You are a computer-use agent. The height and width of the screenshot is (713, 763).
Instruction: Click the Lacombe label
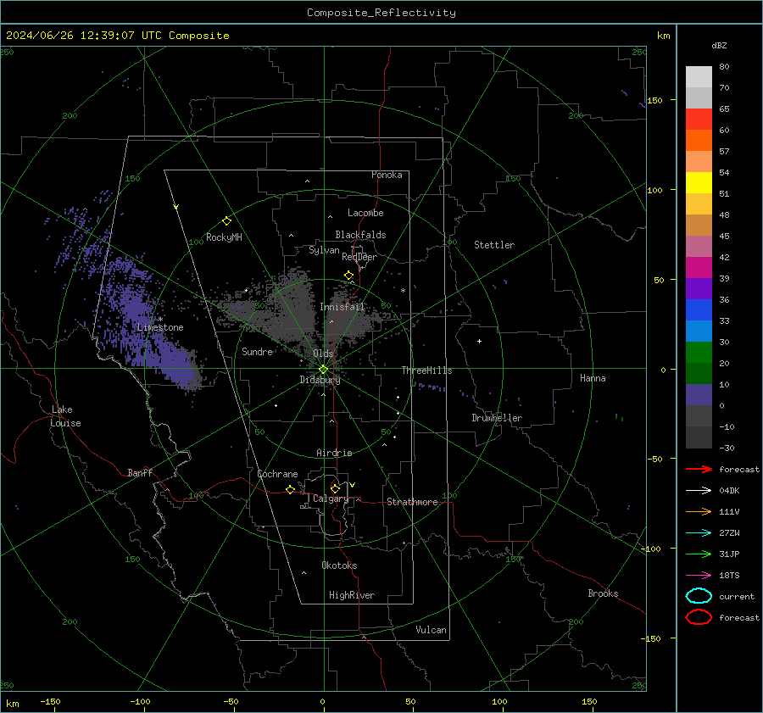pyautogui.click(x=365, y=213)
